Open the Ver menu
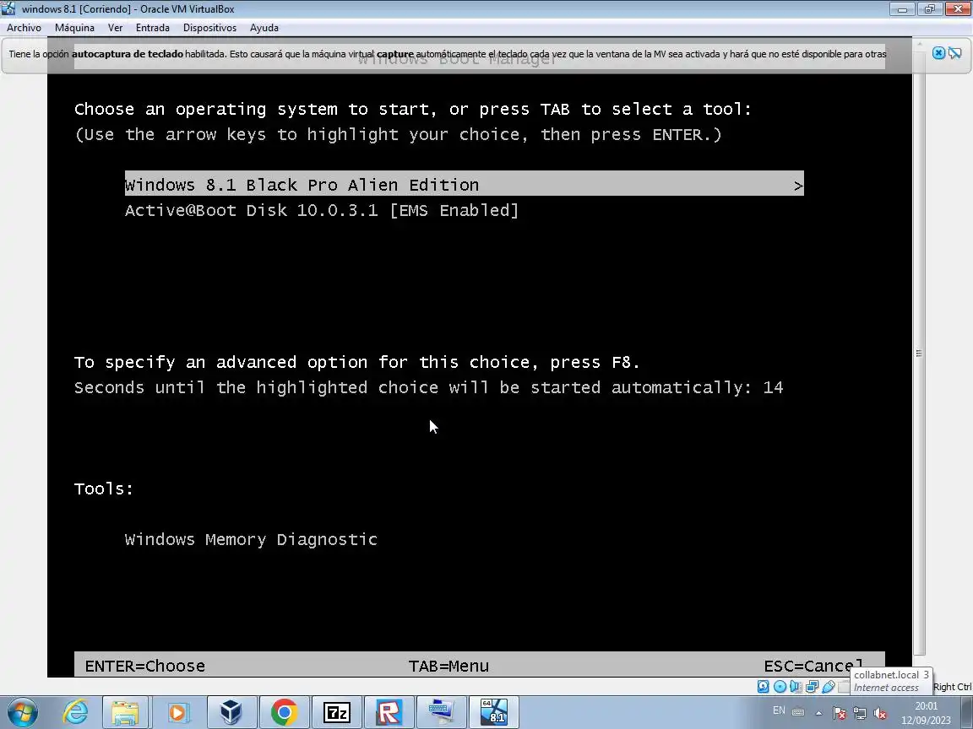The image size is (973, 729). [x=115, y=28]
